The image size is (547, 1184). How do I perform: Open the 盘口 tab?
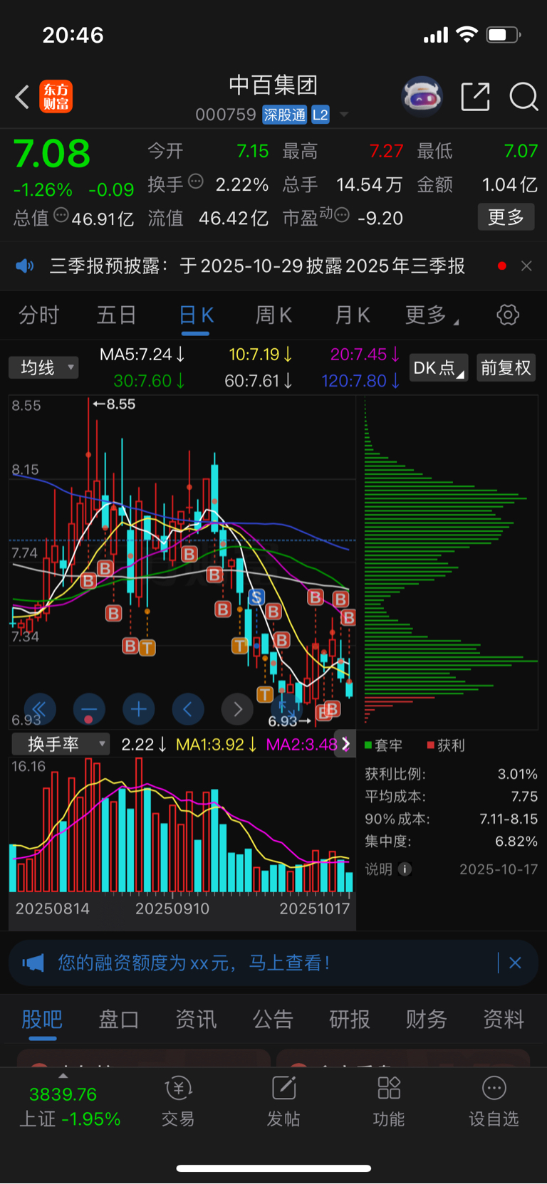(x=119, y=1020)
